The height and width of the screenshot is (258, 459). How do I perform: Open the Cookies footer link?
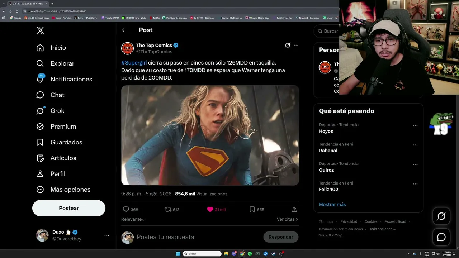371,221
